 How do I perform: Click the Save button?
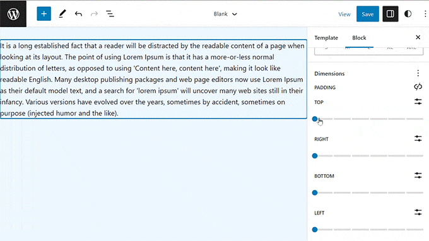tap(367, 14)
